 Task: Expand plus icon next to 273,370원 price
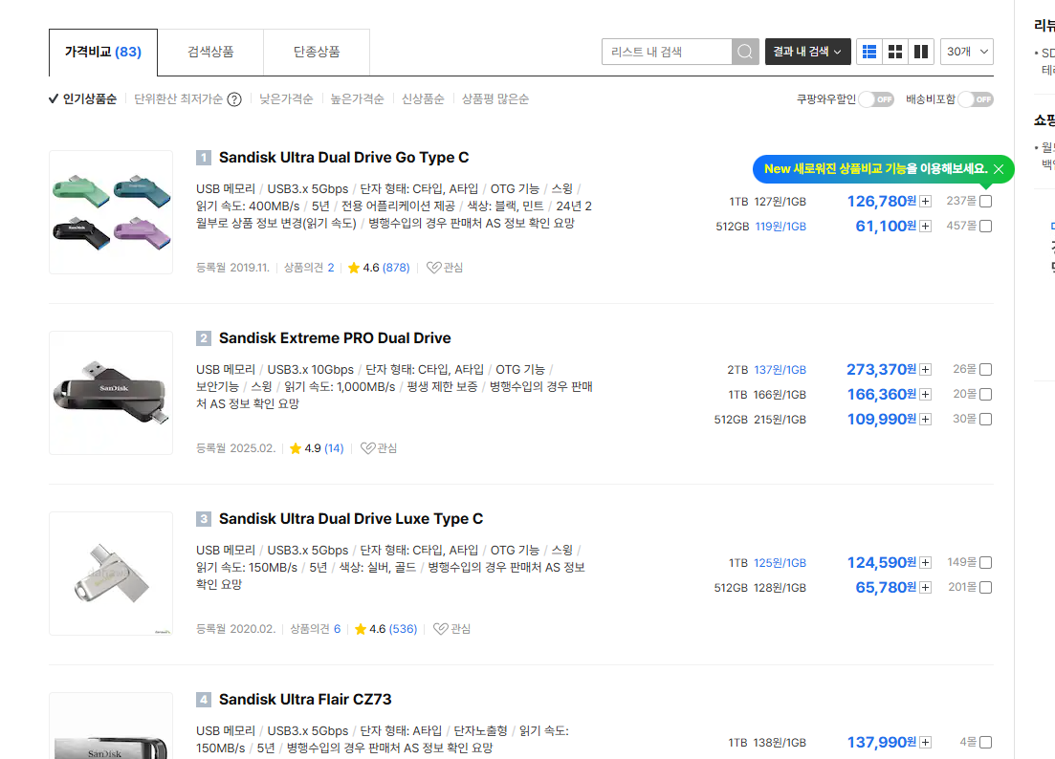[926, 370]
